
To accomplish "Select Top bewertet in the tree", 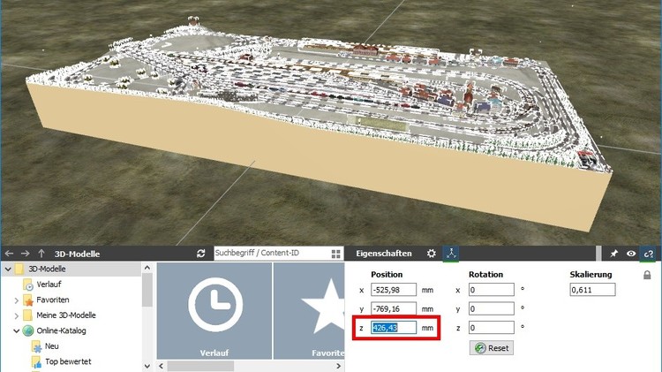I will click(68, 361).
